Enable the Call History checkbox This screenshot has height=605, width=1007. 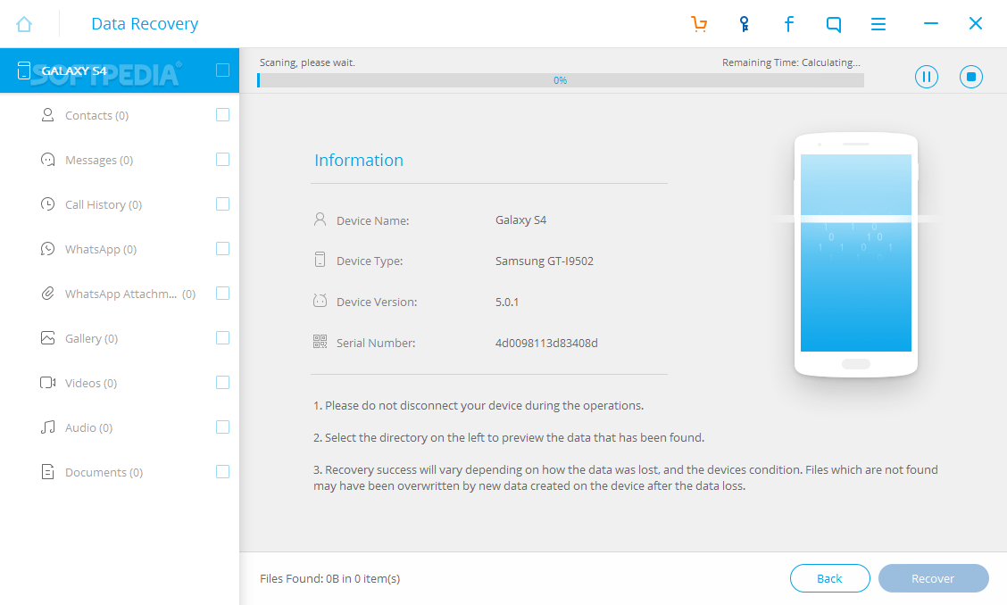click(223, 204)
